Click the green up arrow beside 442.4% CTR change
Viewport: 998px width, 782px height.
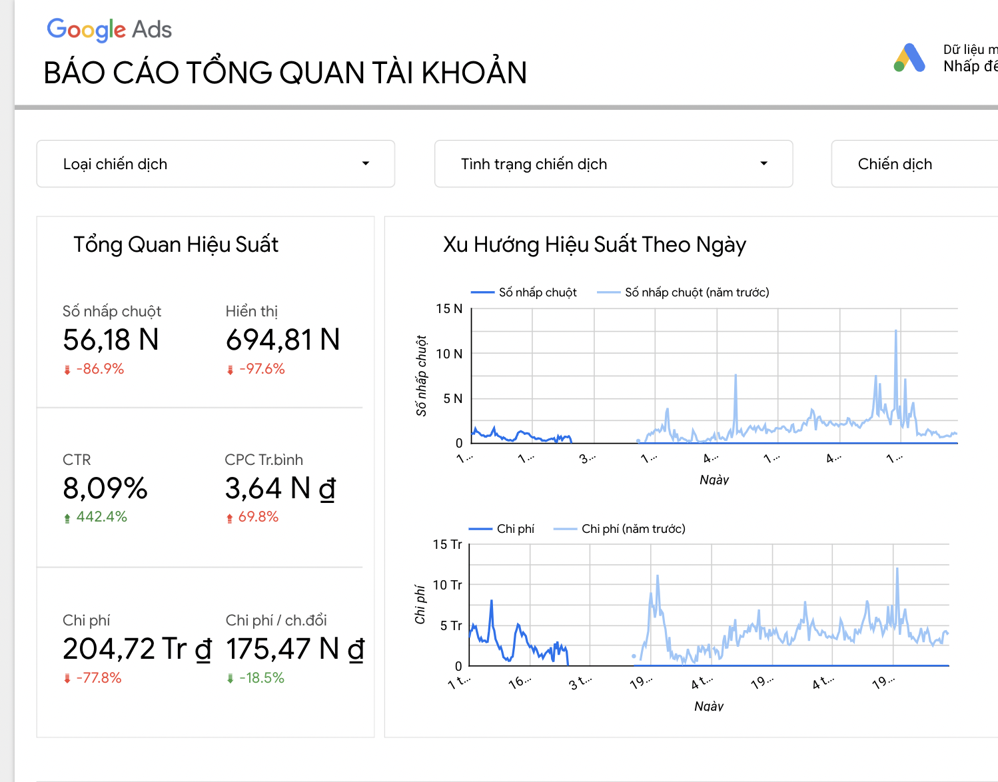(x=67, y=516)
